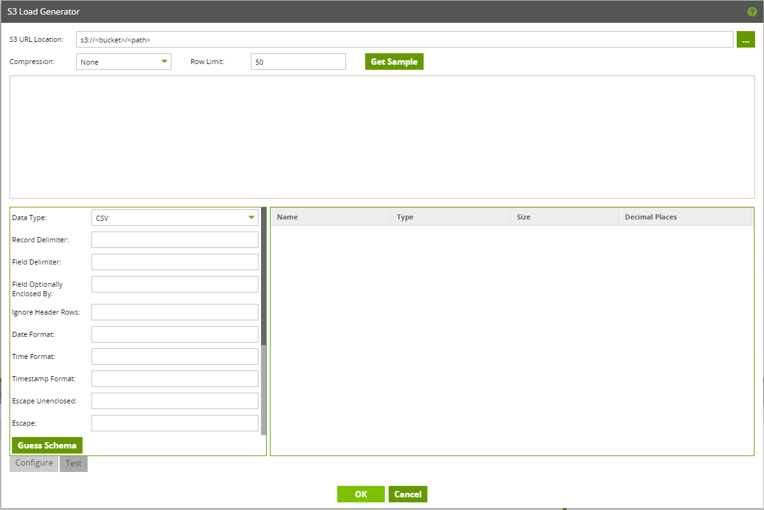Screen dimensions: 764x510
Task: Click the Ignore Header Rows field
Action: click(175, 311)
